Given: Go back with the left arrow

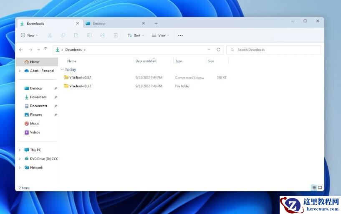Looking at the screenshot, I should click(21, 50).
